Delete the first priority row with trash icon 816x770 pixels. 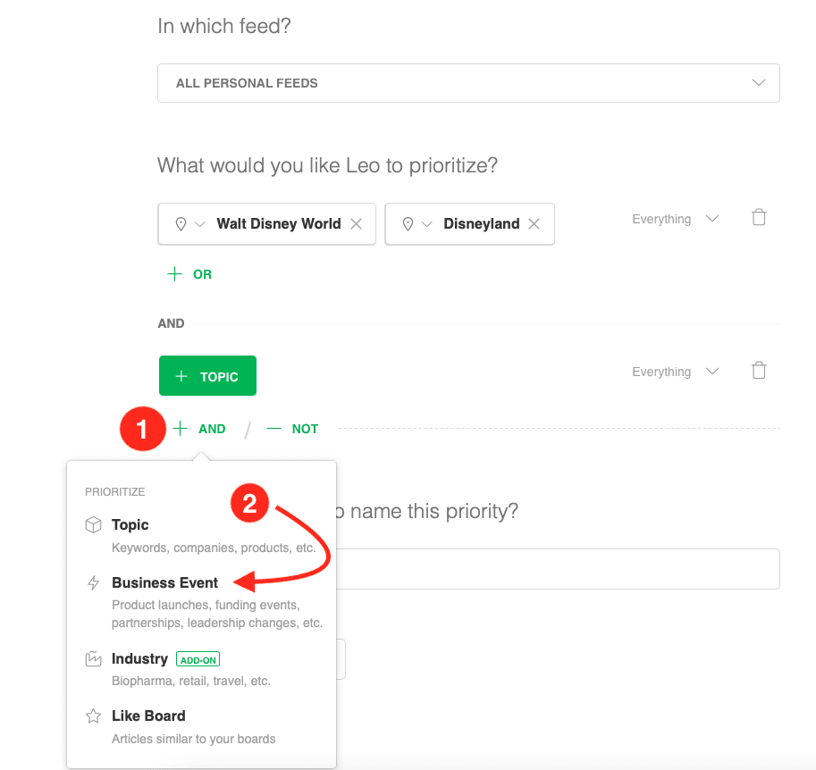click(x=759, y=217)
